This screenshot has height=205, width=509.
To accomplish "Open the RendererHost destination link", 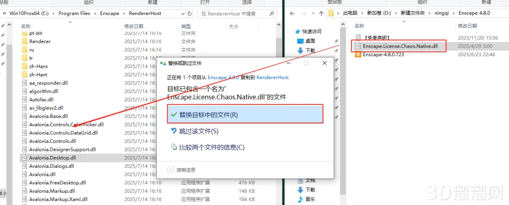I will pyautogui.click(x=272, y=78).
